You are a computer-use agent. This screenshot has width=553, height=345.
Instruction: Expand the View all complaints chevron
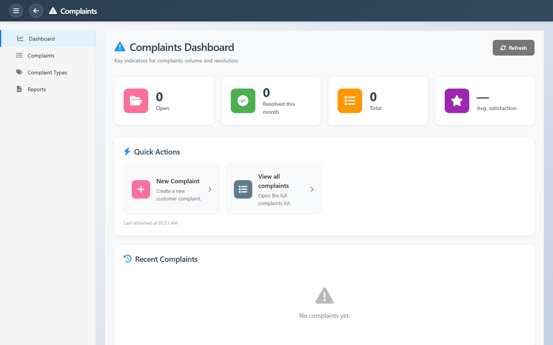312,189
